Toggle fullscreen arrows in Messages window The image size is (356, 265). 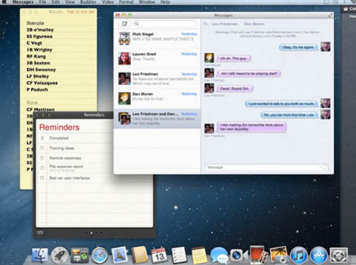point(330,15)
